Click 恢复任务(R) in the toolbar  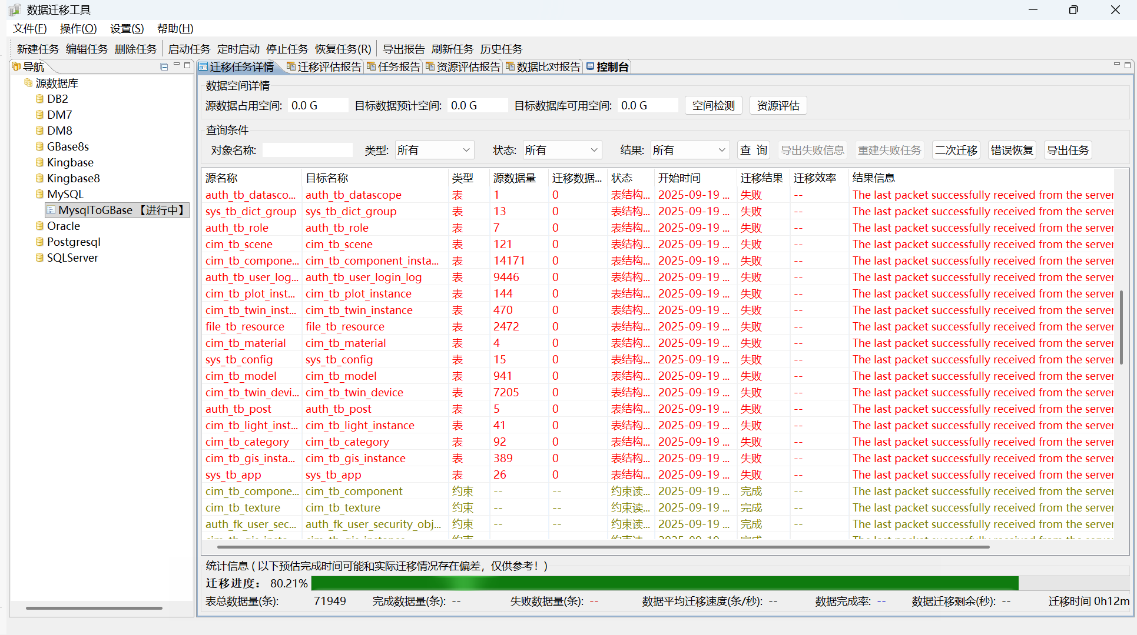(343, 49)
